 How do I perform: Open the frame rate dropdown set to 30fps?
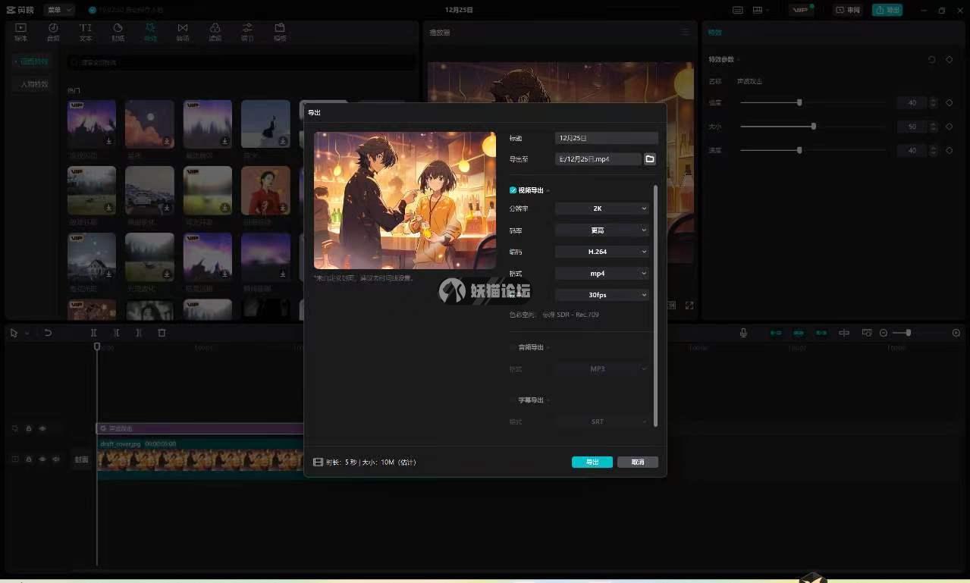[x=602, y=295]
